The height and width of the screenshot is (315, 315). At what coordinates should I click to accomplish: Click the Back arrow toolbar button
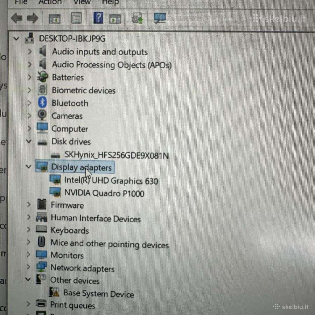coord(16,18)
